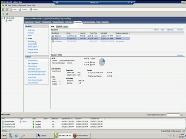Image resolution: width=186 pixels, height=139 pixels.
Task: Open the Inventory menu
Action: click(x=14, y=5)
